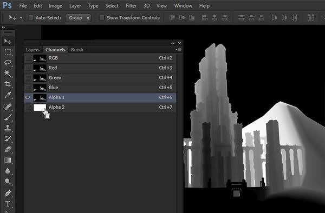The height and width of the screenshot is (213, 325).
Task: Open the Auto-Select Group dropdown
Action: 79,18
